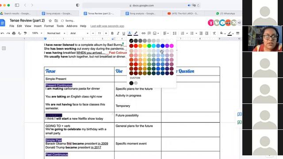Click the spell check icon
Viewport: 283px width, 159px height.
tap(19, 33)
